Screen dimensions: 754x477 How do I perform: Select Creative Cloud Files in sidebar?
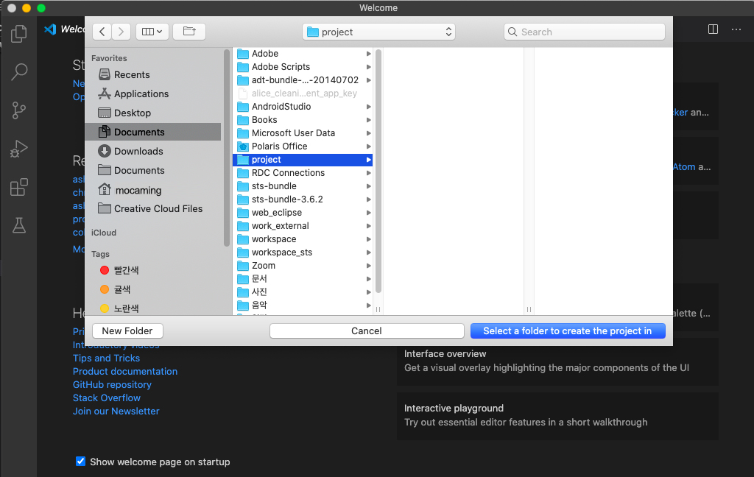[153, 209]
